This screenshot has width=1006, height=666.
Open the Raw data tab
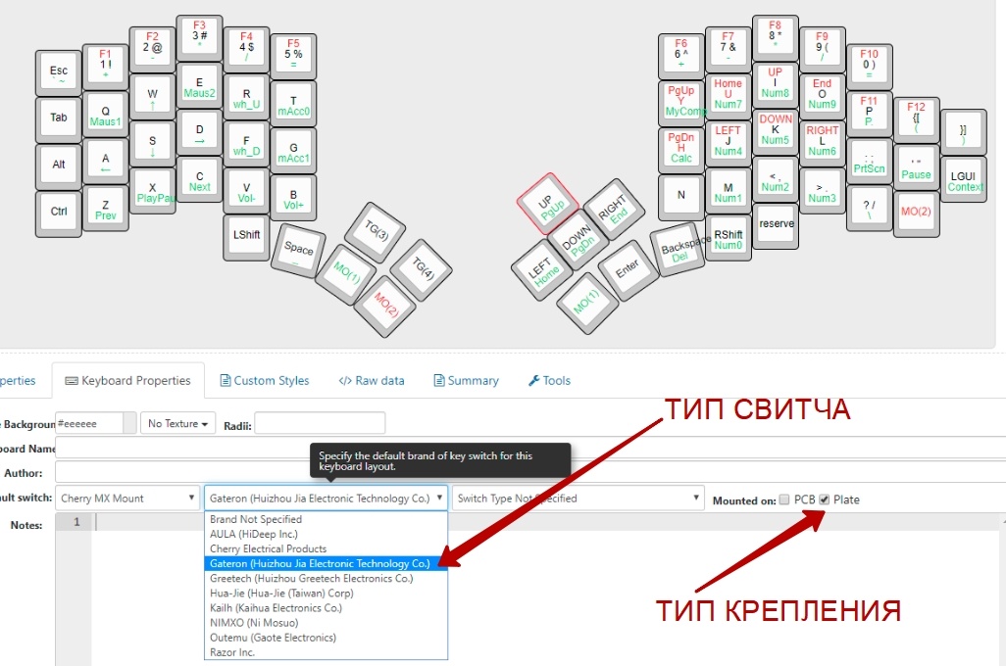[372, 381]
